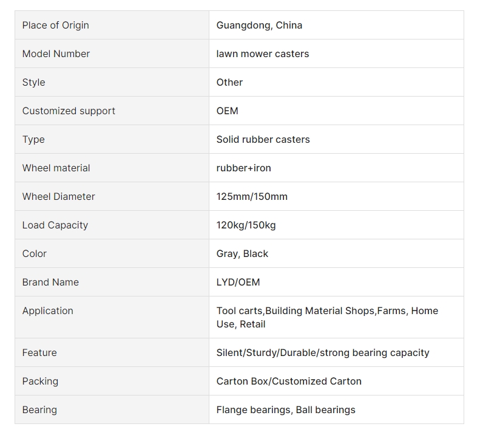The width and height of the screenshot is (480, 435).
Task: Click the 'Wheel material' label
Action: click(56, 168)
